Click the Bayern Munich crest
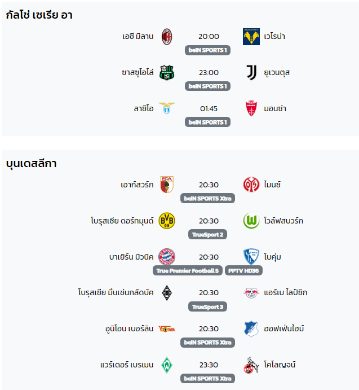The height and width of the screenshot is (390, 359). click(x=167, y=256)
